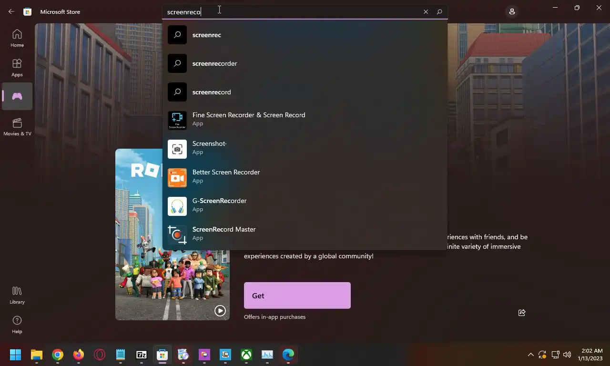Launch Firefox from the taskbar

click(x=79, y=355)
